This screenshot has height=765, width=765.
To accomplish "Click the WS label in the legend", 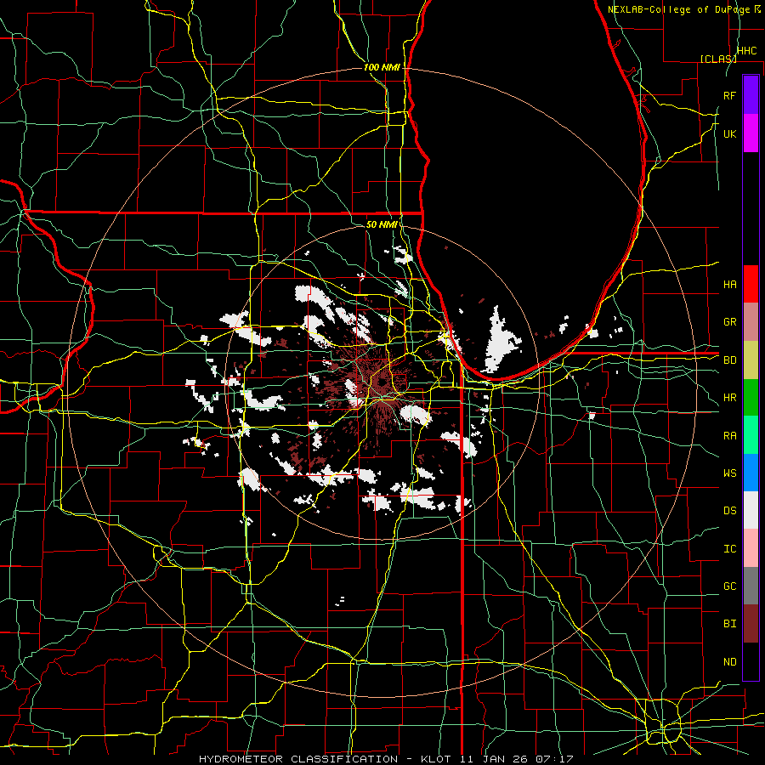I will [x=729, y=473].
